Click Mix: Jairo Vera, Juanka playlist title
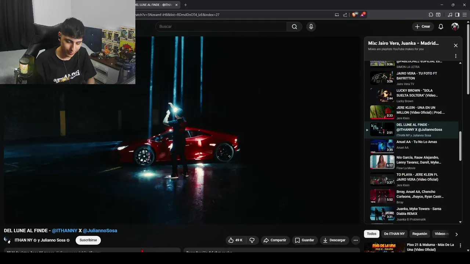This screenshot has width=470, height=264. point(404,43)
